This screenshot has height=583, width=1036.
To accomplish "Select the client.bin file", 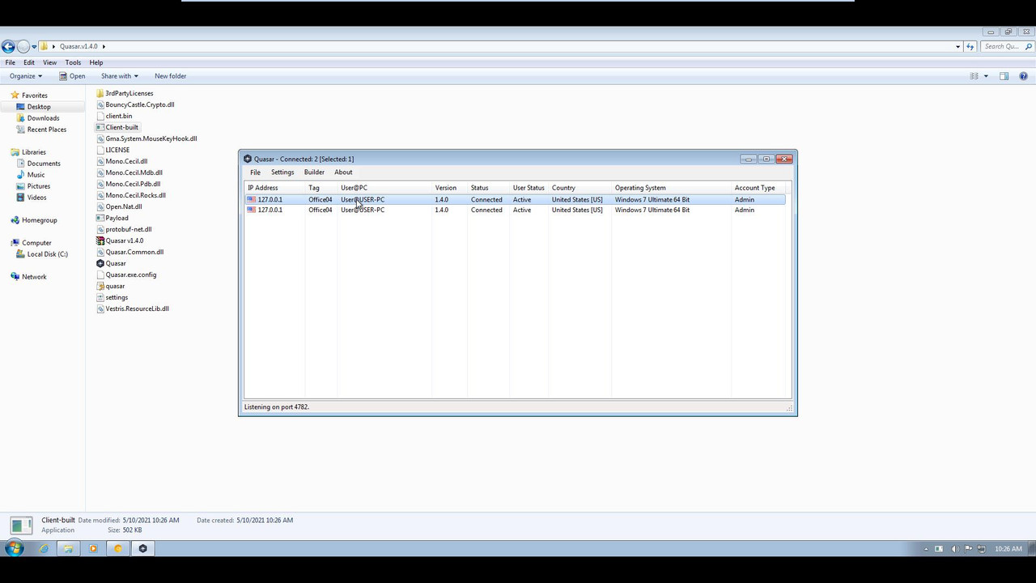I will (x=114, y=116).
